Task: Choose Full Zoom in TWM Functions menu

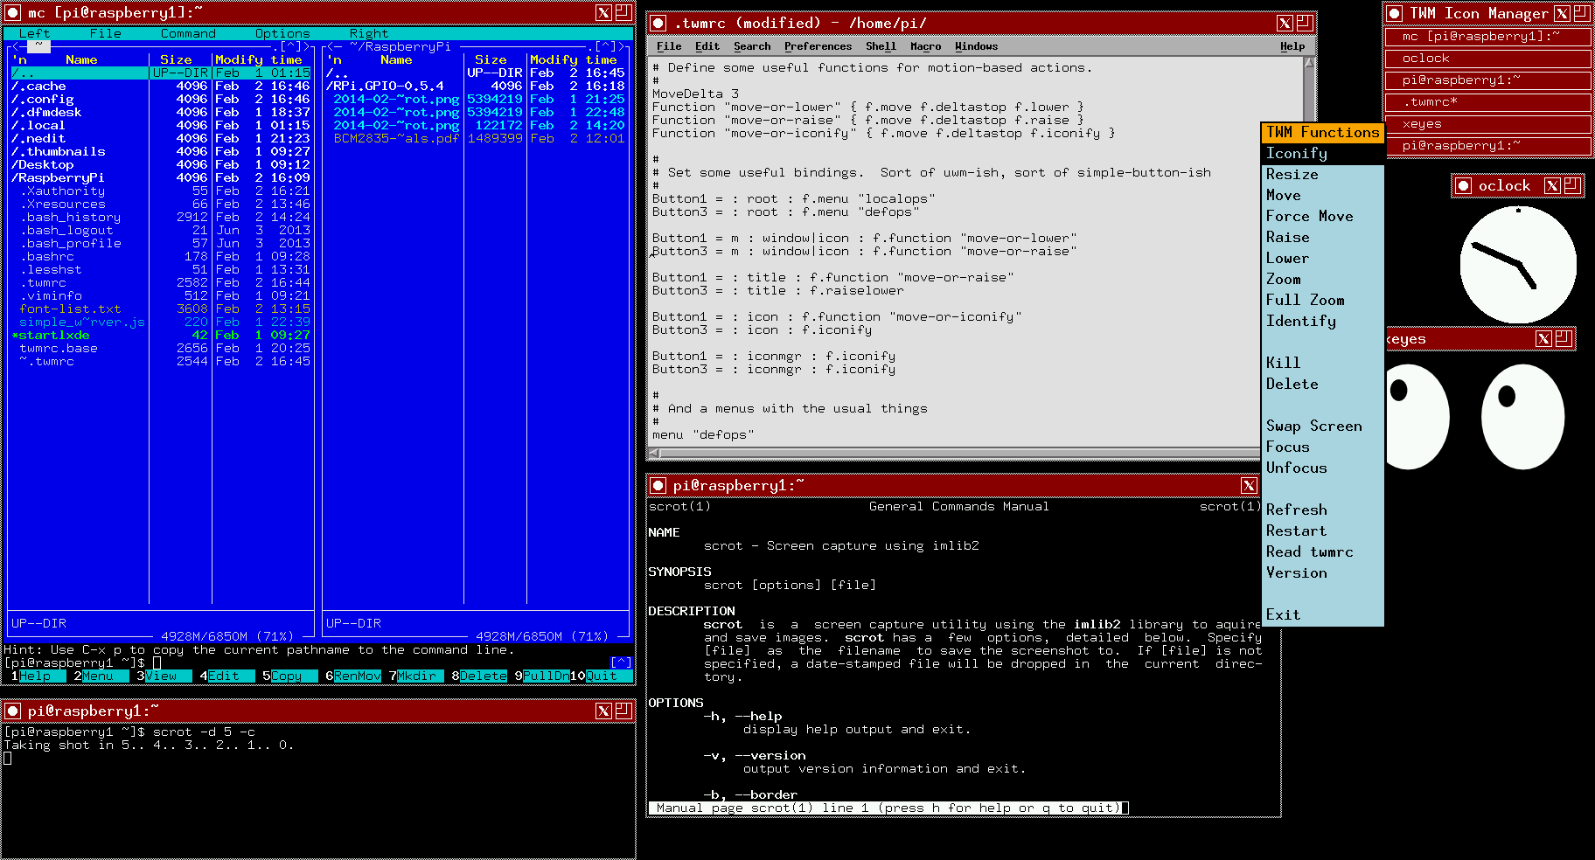Action: point(1322,300)
